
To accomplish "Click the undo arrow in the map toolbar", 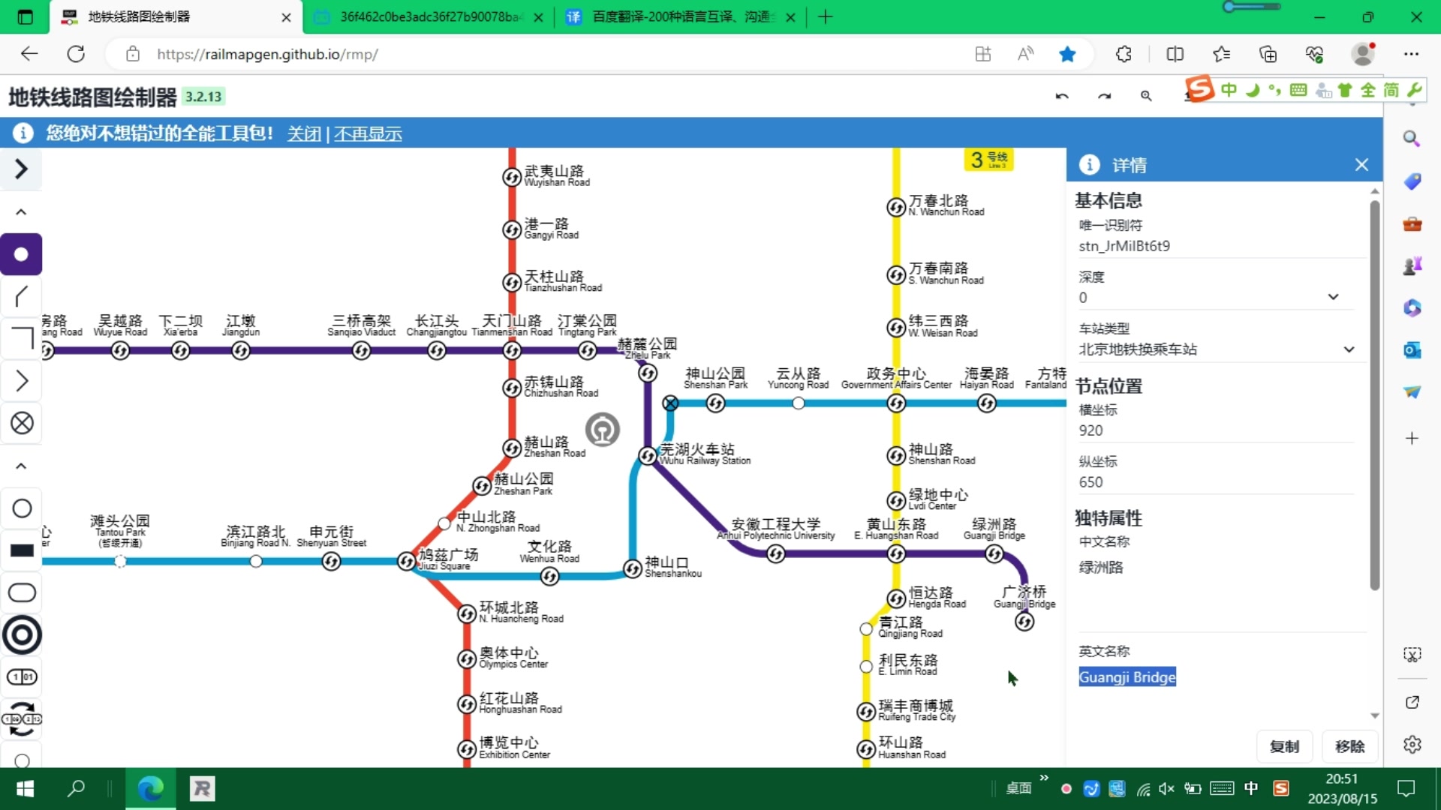I will click(1062, 96).
